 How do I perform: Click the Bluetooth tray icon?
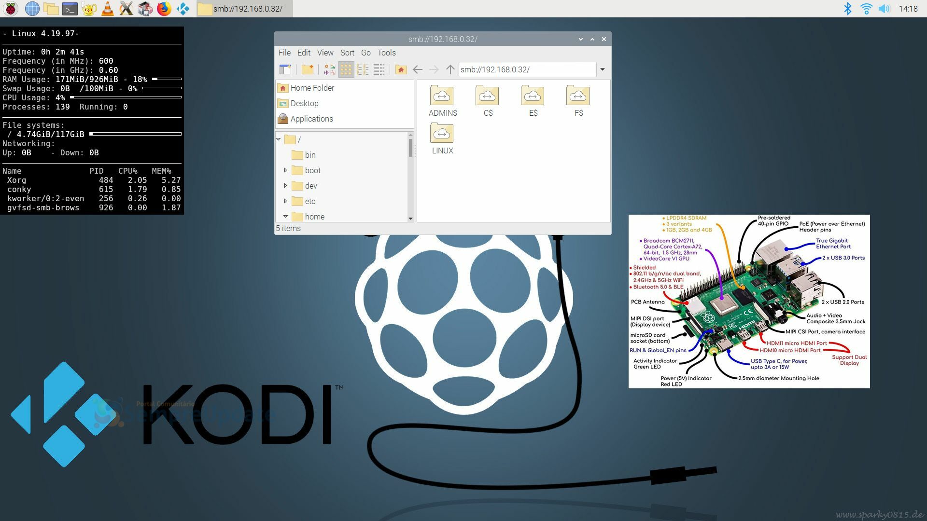click(848, 8)
